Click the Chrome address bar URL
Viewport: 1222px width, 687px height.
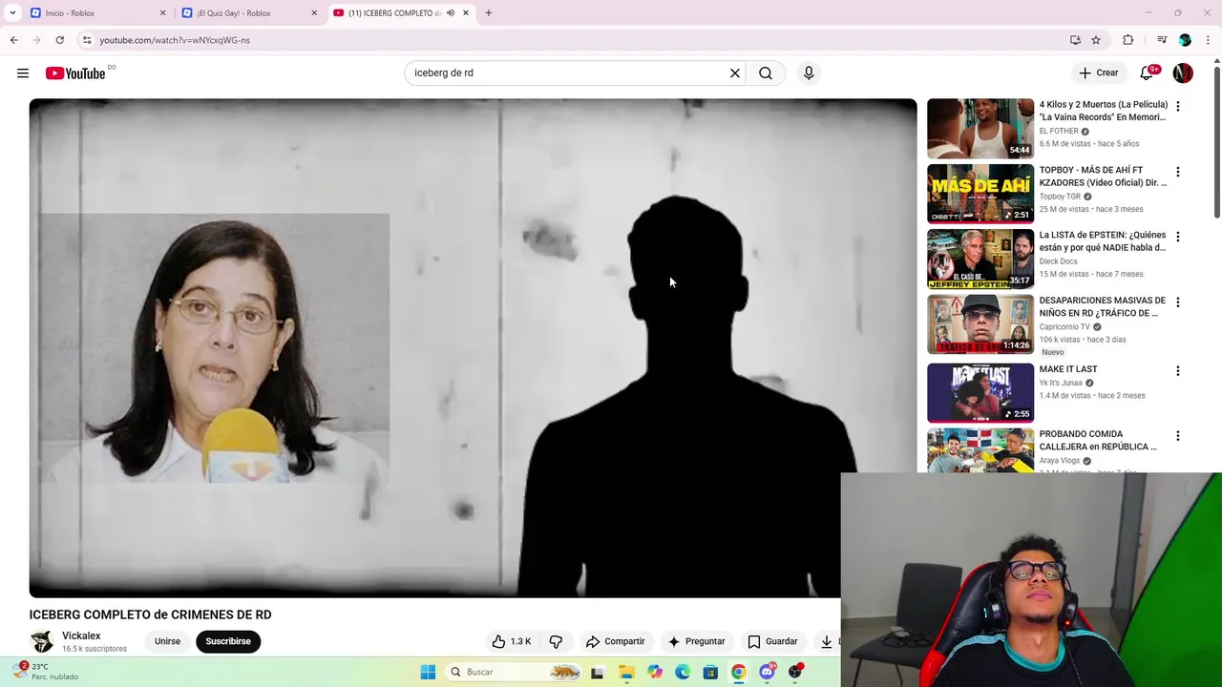[175, 40]
